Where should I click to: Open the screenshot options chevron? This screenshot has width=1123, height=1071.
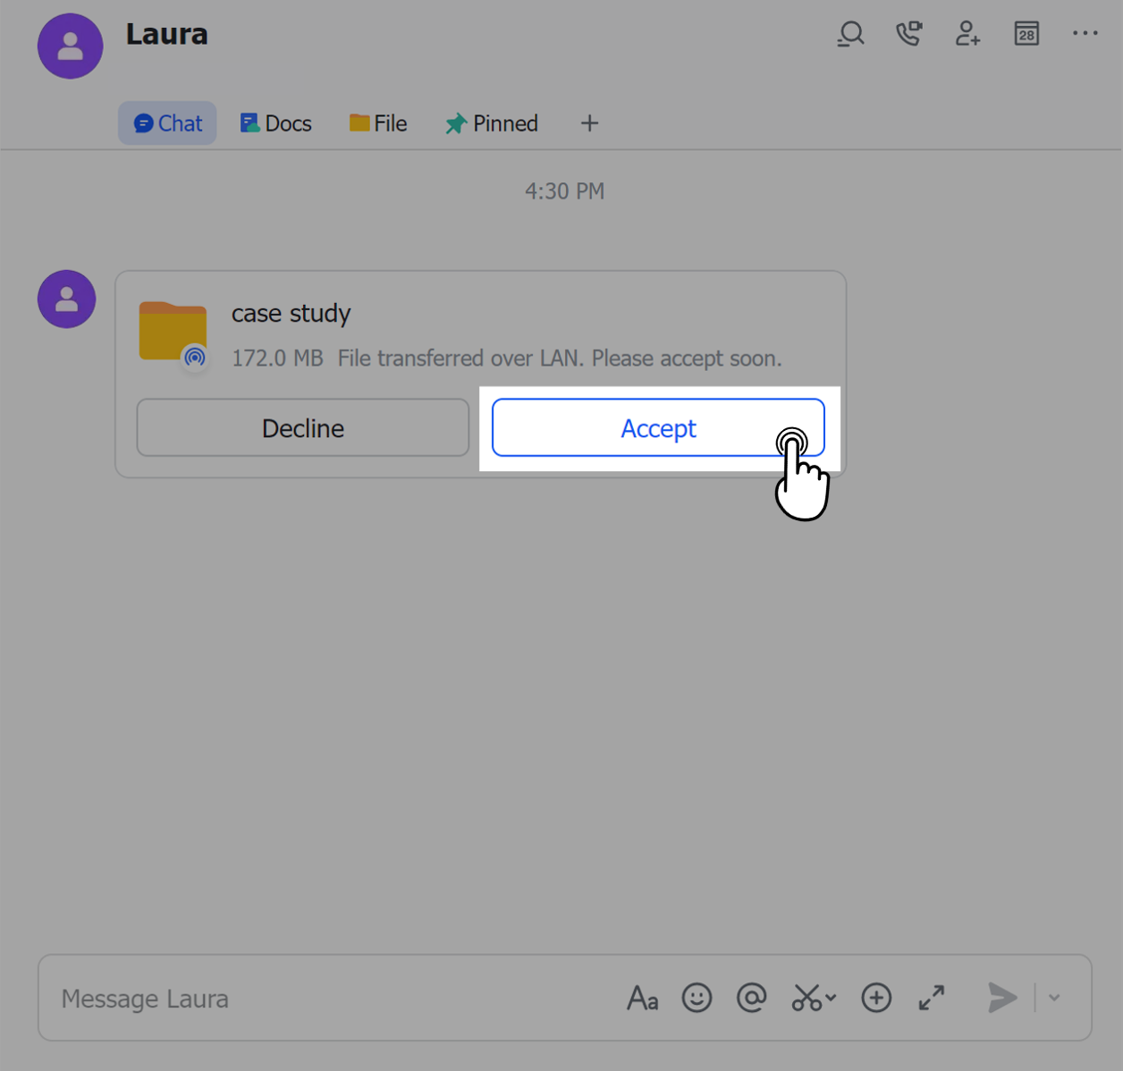pyautogui.click(x=831, y=998)
